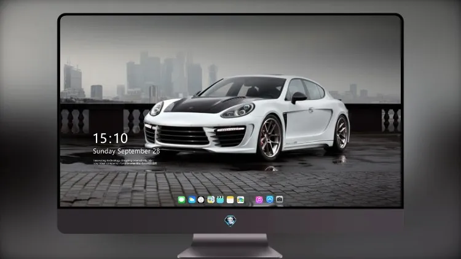Click the 15:10 clock widget
The width and height of the screenshot is (461, 259).
(110, 138)
